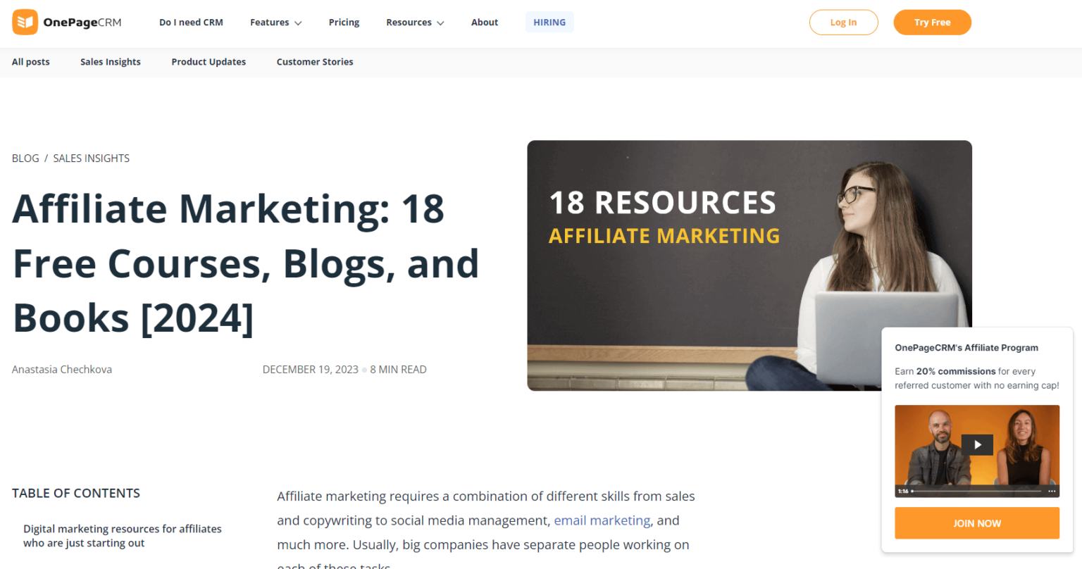The width and height of the screenshot is (1082, 569).
Task: Navigate to BLOG via the breadcrumb
Action: (x=25, y=158)
